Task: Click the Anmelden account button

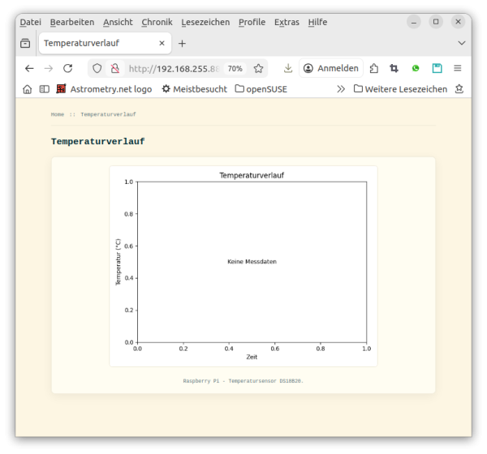Action: pyautogui.click(x=330, y=69)
